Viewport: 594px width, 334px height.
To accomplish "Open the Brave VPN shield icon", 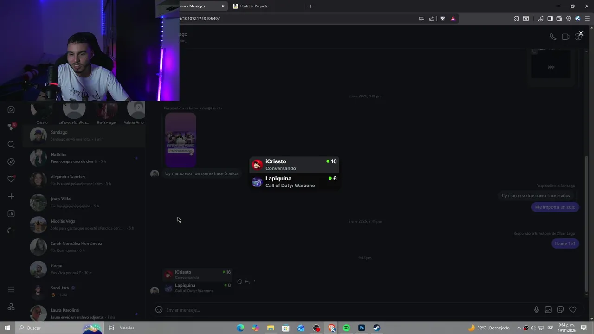I will click(568, 19).
